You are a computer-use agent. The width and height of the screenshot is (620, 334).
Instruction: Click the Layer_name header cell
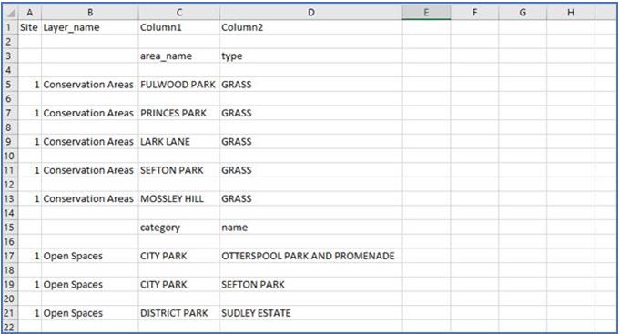click(x=90, y=27)
